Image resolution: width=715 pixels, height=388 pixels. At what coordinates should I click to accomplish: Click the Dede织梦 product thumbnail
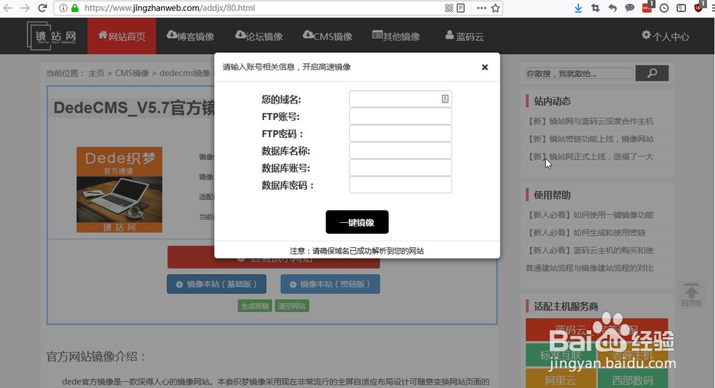119,189
